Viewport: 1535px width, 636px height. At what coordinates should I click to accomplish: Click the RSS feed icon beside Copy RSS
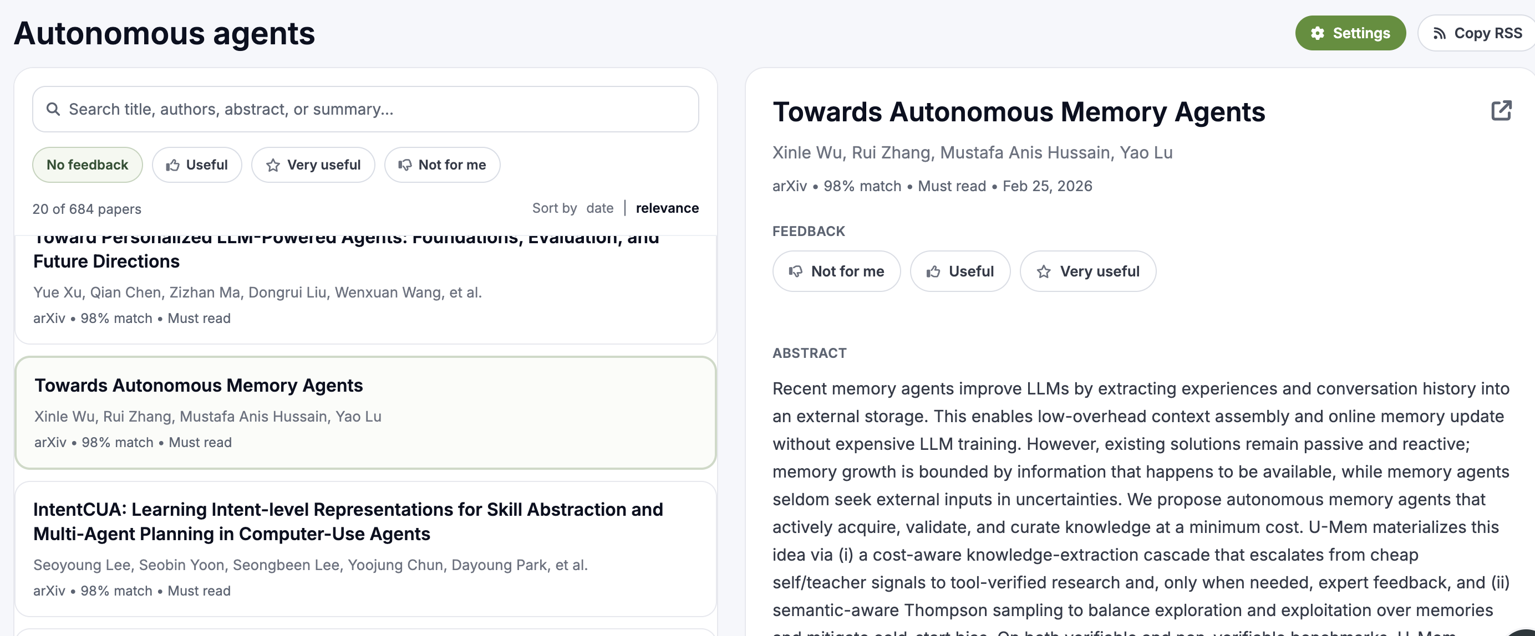coord(1439,33)
